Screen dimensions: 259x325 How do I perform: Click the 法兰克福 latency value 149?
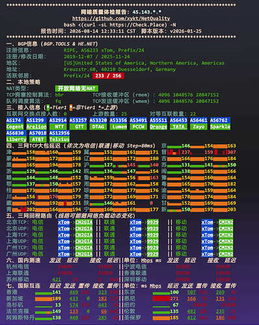pyautogui.click(x=57, y=311)
